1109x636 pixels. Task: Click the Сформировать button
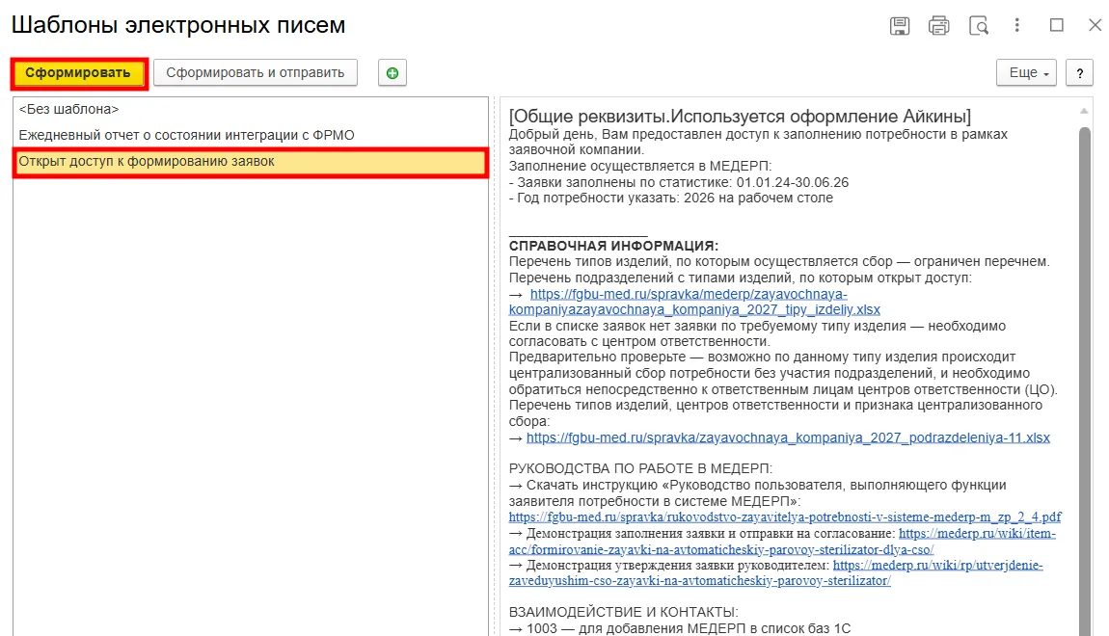click(x=78, y=73)
